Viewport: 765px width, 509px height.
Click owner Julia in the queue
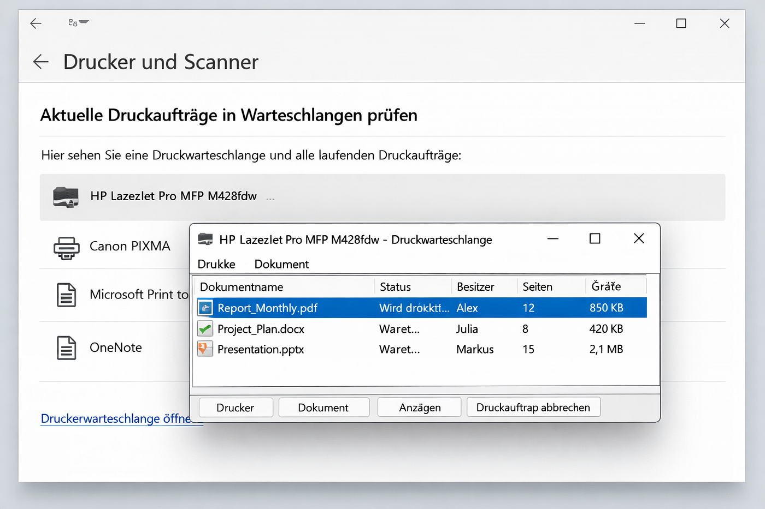tap(467, 328)
